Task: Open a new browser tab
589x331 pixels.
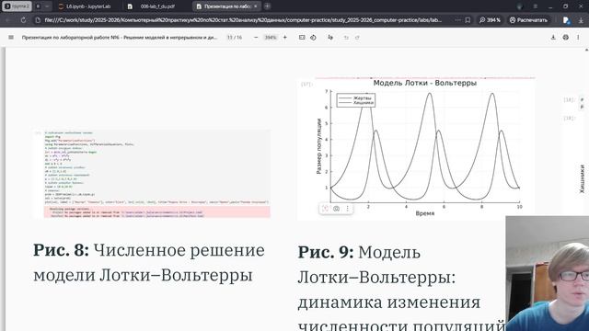Action: pos(267,6)
